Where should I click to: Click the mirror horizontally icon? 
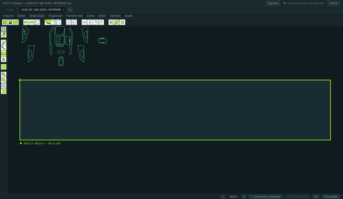[x=84, y=22]
